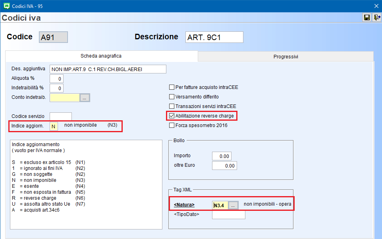Open Natura code lookup button
Image resolution: width=382 pixels, height=239 pixels.
coord(233,205)
